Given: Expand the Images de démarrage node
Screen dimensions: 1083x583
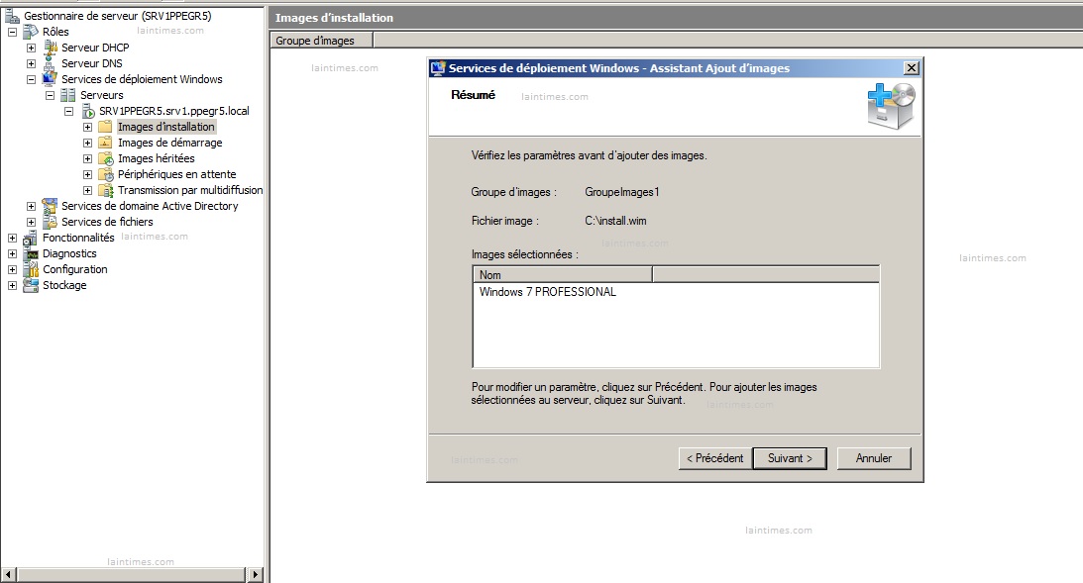Looking at the screenshot, I should click(x=88, y=143).
